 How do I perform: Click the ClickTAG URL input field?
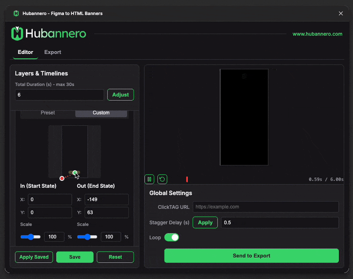point(266,207)
